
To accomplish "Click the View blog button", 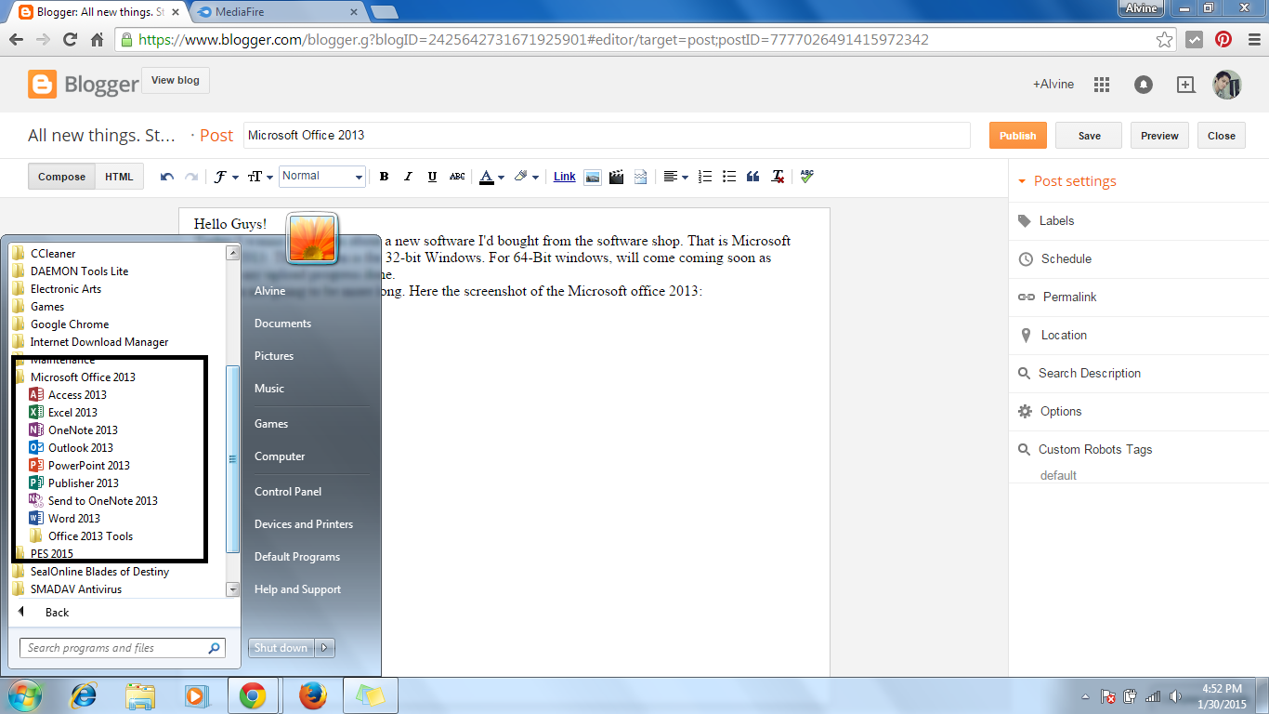I will point(176,81).
